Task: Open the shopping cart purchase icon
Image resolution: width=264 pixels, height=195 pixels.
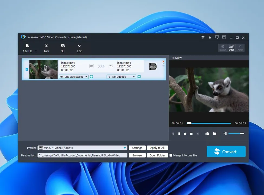Action: coord(203,37)
